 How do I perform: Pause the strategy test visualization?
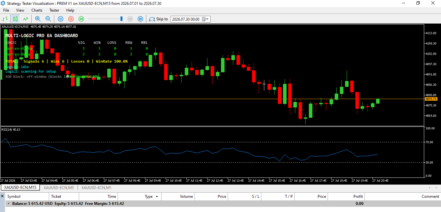60,19
